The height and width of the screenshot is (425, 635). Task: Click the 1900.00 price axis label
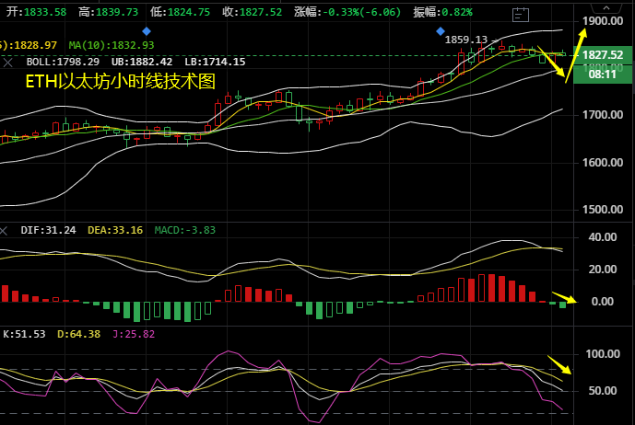click(605, 20)
